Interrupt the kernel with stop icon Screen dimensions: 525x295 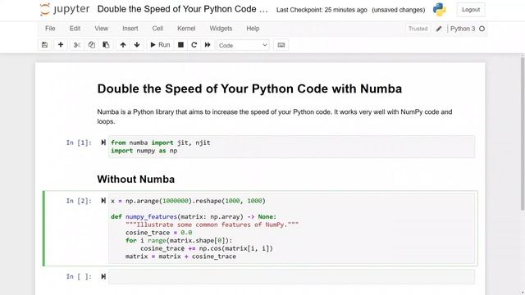[x=180, y=45]
